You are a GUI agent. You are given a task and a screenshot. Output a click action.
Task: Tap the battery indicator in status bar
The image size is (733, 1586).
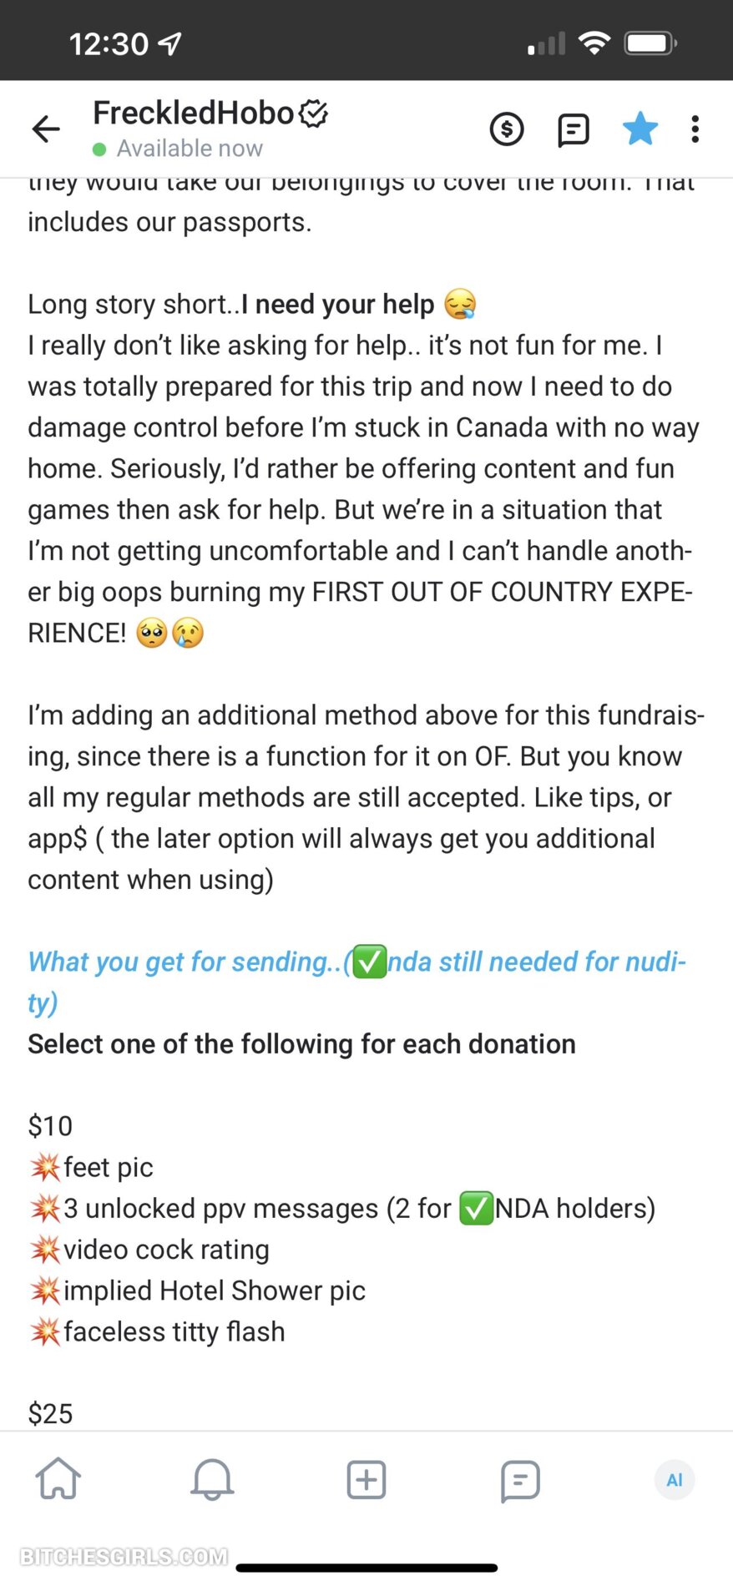(650, 43)
